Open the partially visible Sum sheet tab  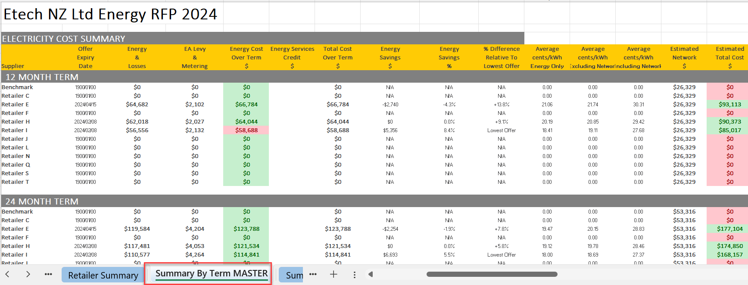tap(293, 275)
